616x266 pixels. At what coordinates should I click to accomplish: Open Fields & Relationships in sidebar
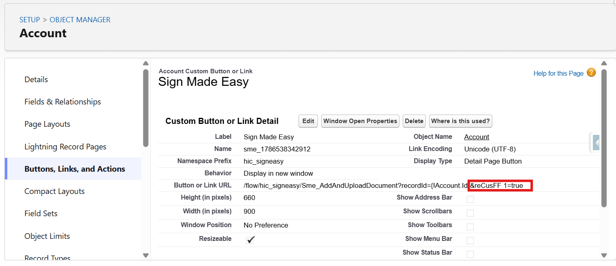[x=62, y=102]
